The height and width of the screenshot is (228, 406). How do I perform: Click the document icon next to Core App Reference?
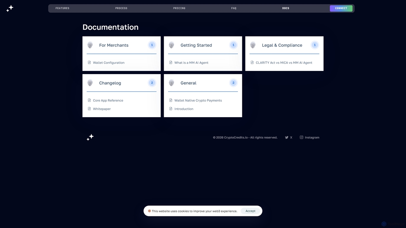89,100
